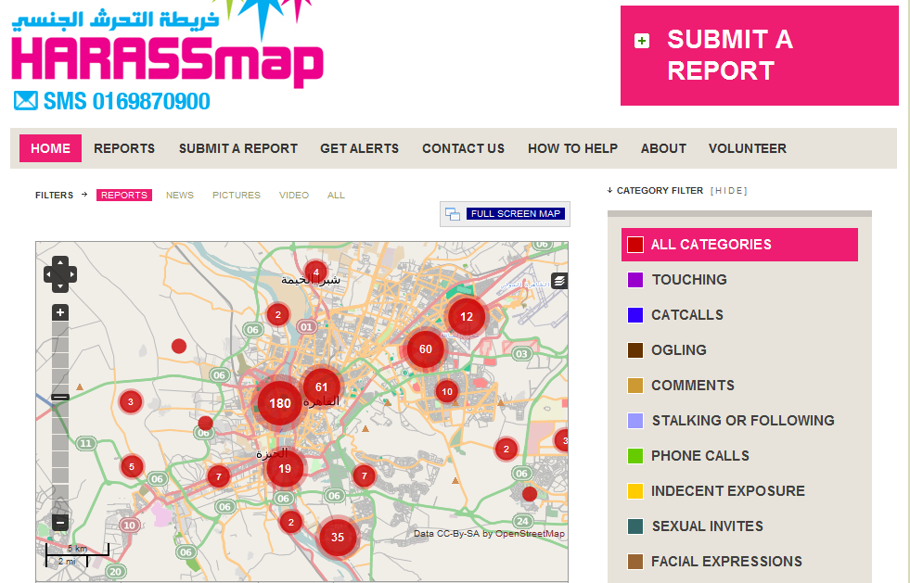
Task: Filter by Indecent Exposure category
Action: tap(728, 490)
